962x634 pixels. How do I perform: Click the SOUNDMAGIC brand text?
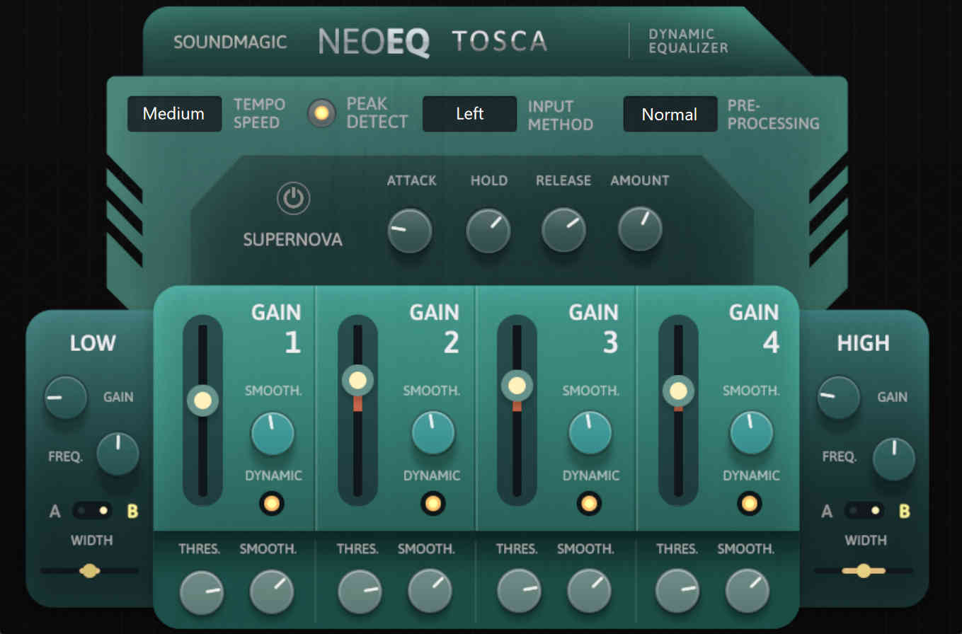pos(230,42)
